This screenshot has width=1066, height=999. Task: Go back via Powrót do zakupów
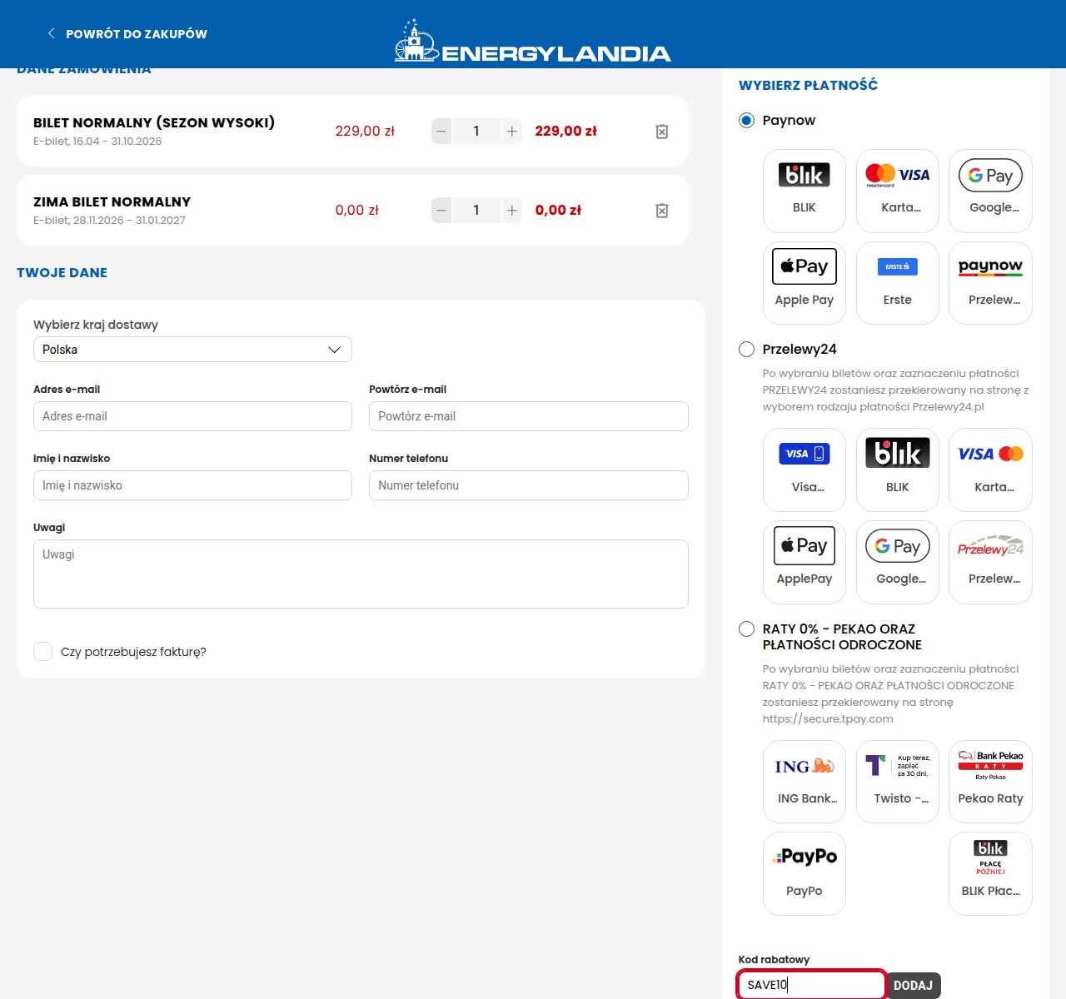pos(127,34)
